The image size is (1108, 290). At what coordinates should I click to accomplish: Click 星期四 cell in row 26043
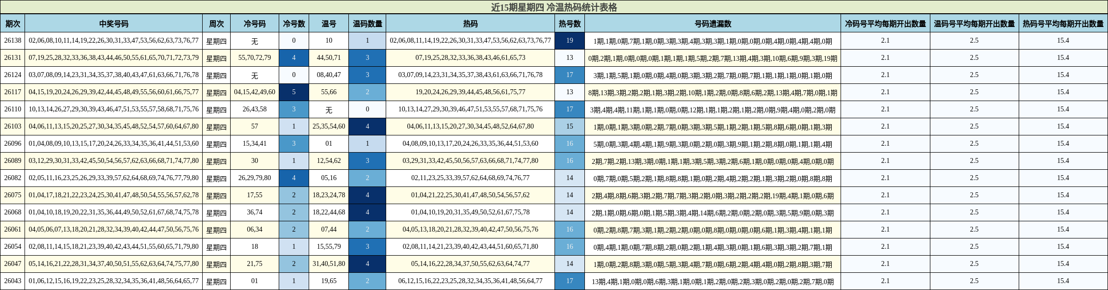pos(216,281)
